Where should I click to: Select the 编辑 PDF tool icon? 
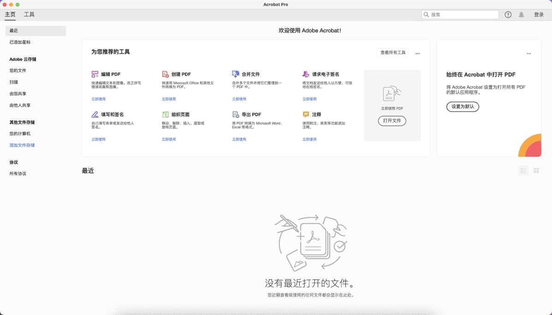(x=95, y=74)
